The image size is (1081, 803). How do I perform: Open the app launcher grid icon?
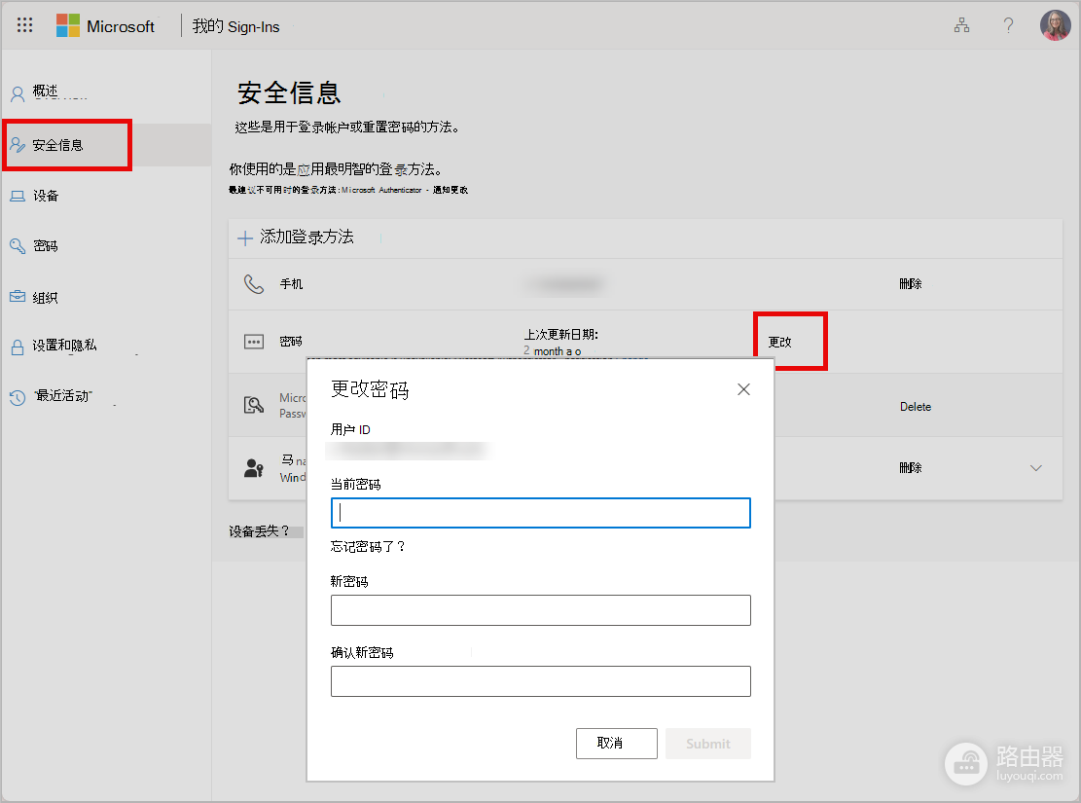25,25
